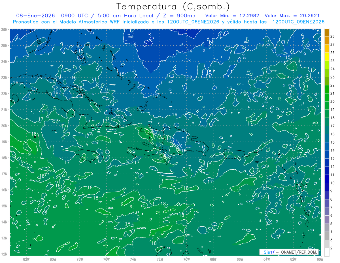The image size is (340, 263).
Task: Click the latitude axis label '22N'
Action: pyautogui.click(x=4, y=94)
